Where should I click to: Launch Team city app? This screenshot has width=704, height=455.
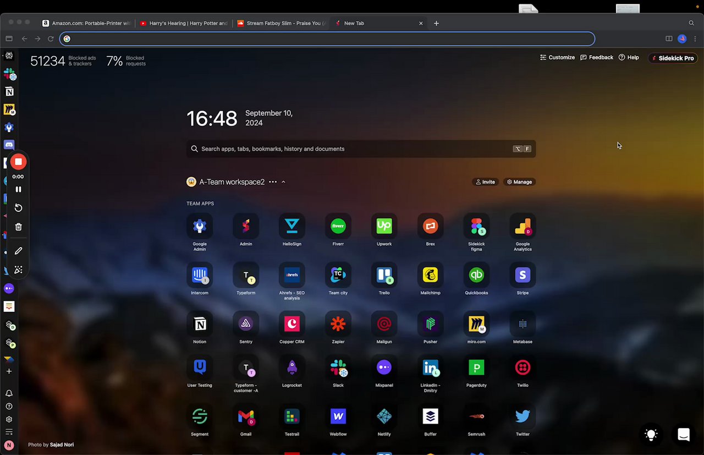coord(338,275)
